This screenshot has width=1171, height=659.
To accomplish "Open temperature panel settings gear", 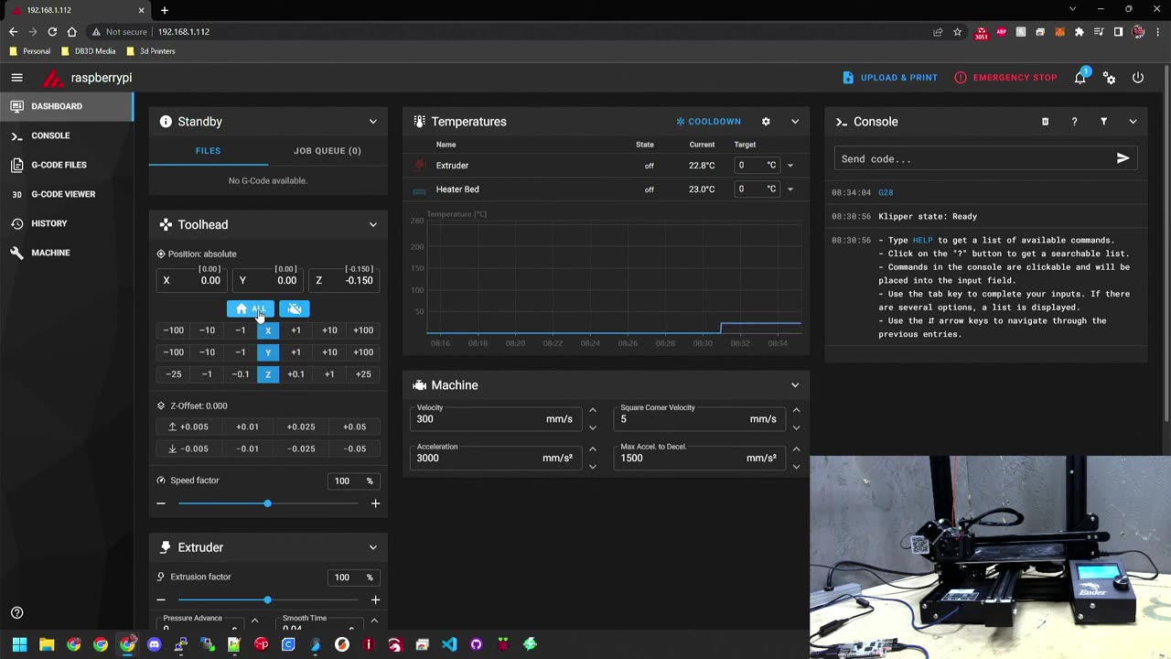I will 766,122.
